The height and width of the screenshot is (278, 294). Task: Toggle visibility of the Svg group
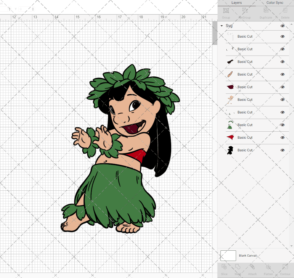(282, 26)
